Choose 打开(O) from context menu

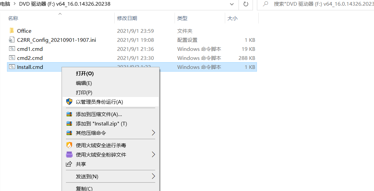[110, 74]
